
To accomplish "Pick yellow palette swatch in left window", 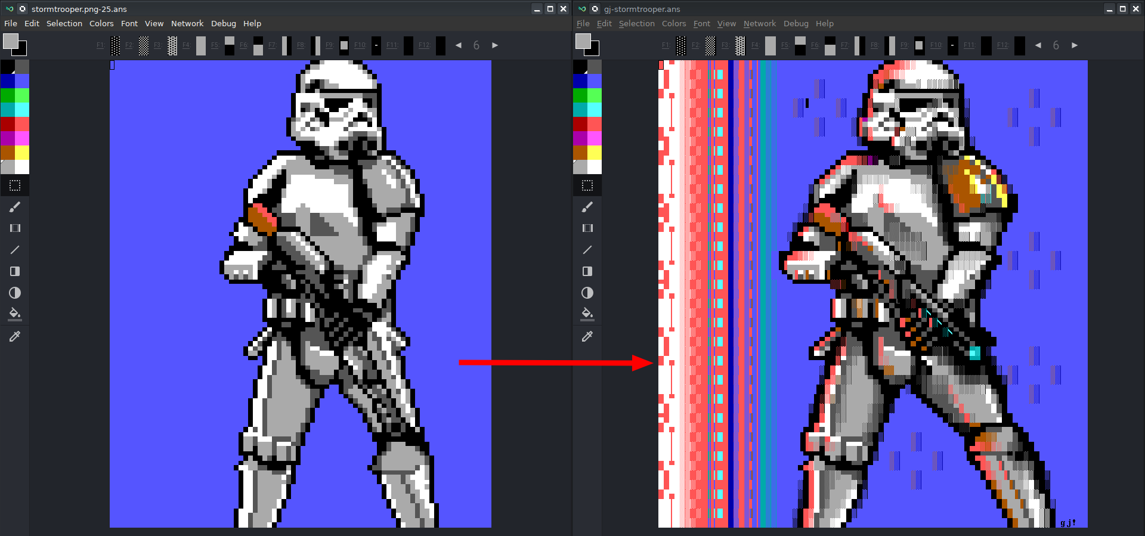I will [x=22, y=153].
